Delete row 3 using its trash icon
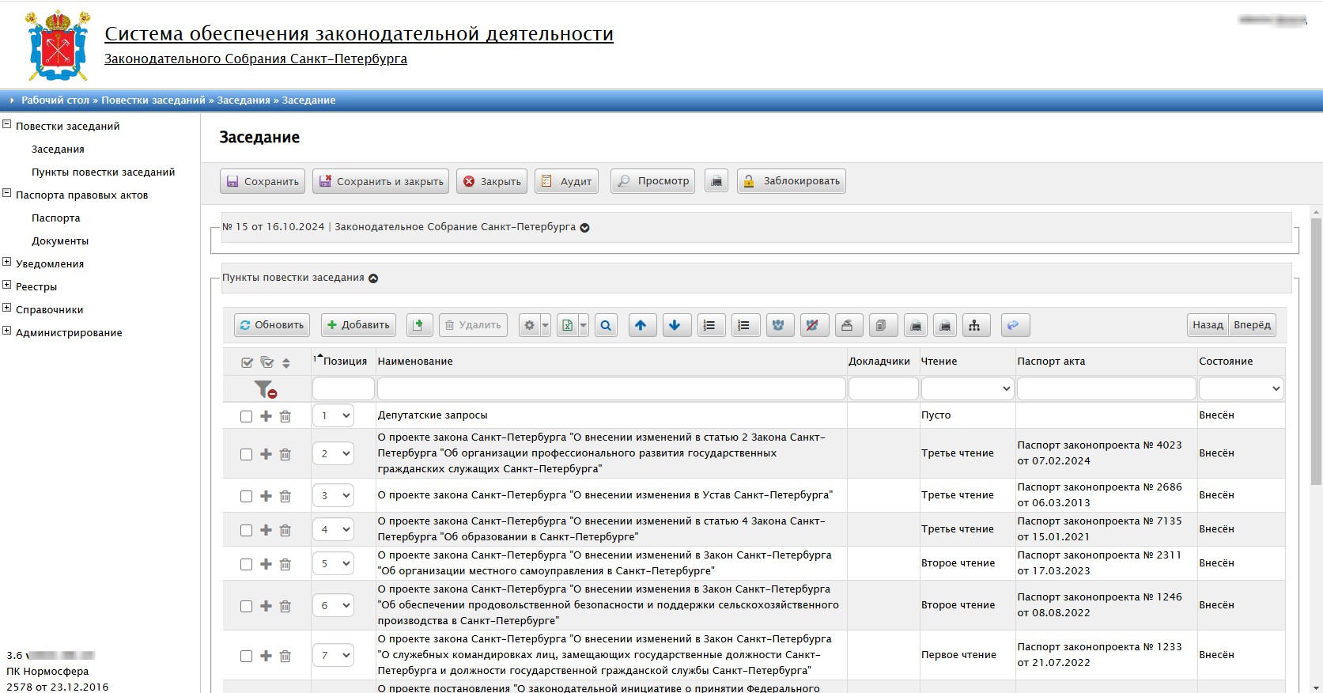Viewport: 1323px width, 693px height. (285, 496)
